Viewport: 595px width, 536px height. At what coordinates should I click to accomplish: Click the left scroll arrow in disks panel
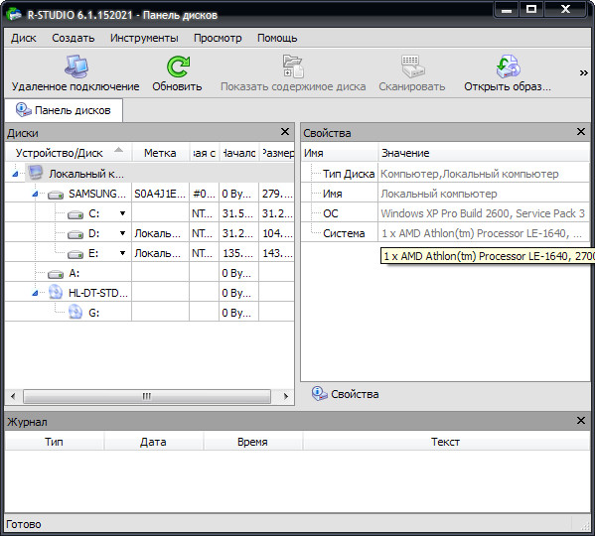13,396
